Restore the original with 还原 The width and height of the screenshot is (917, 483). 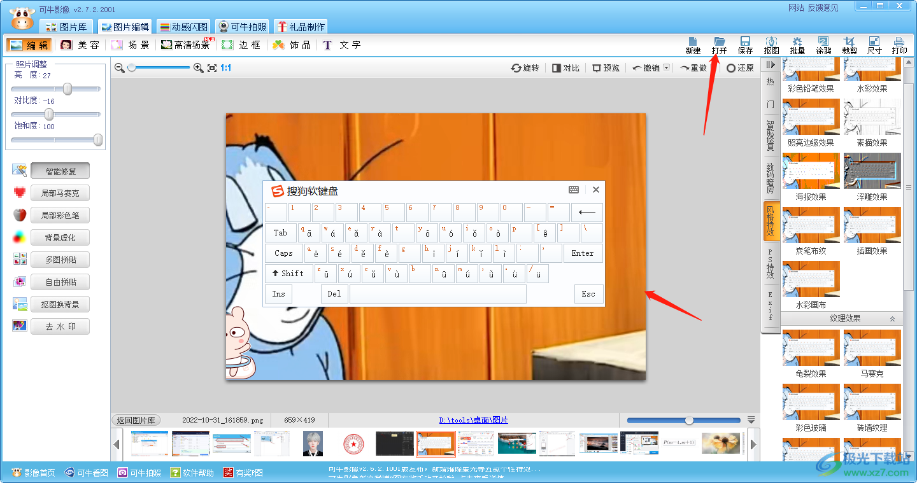click(740, 68)
